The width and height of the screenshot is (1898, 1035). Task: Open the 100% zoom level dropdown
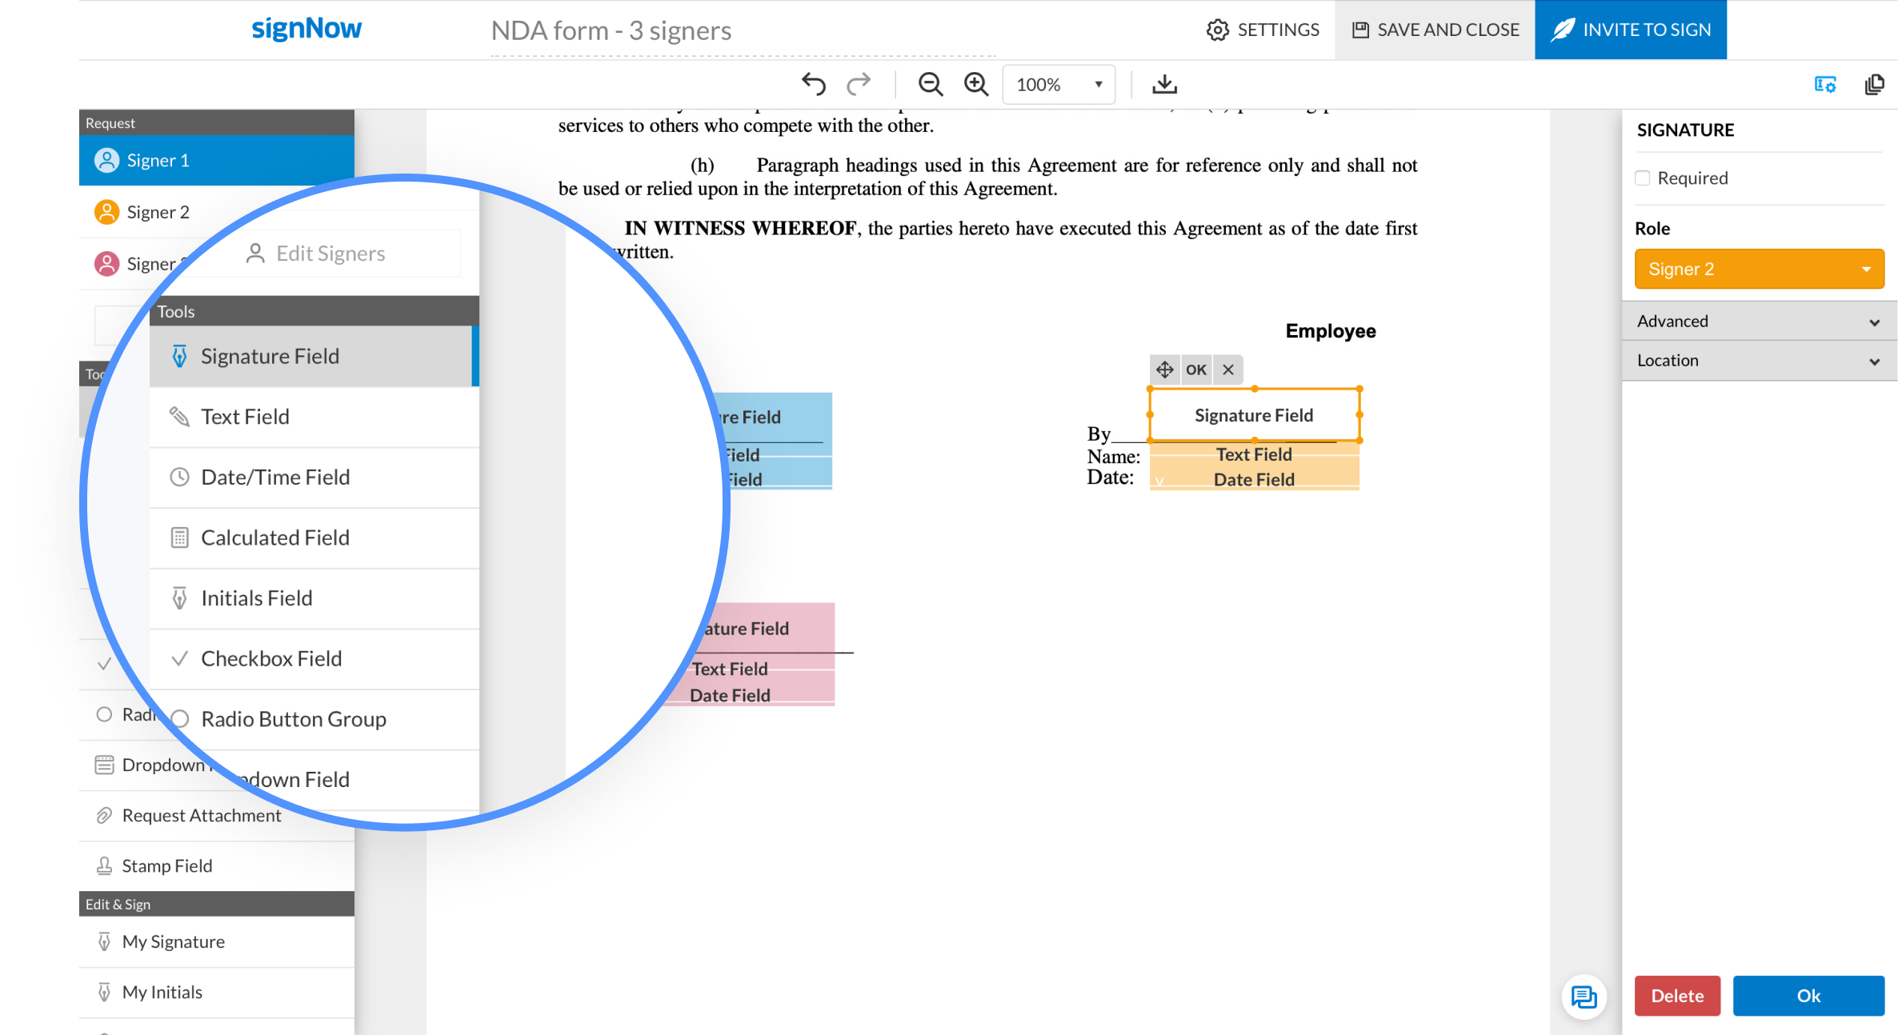pos(1059,84)
